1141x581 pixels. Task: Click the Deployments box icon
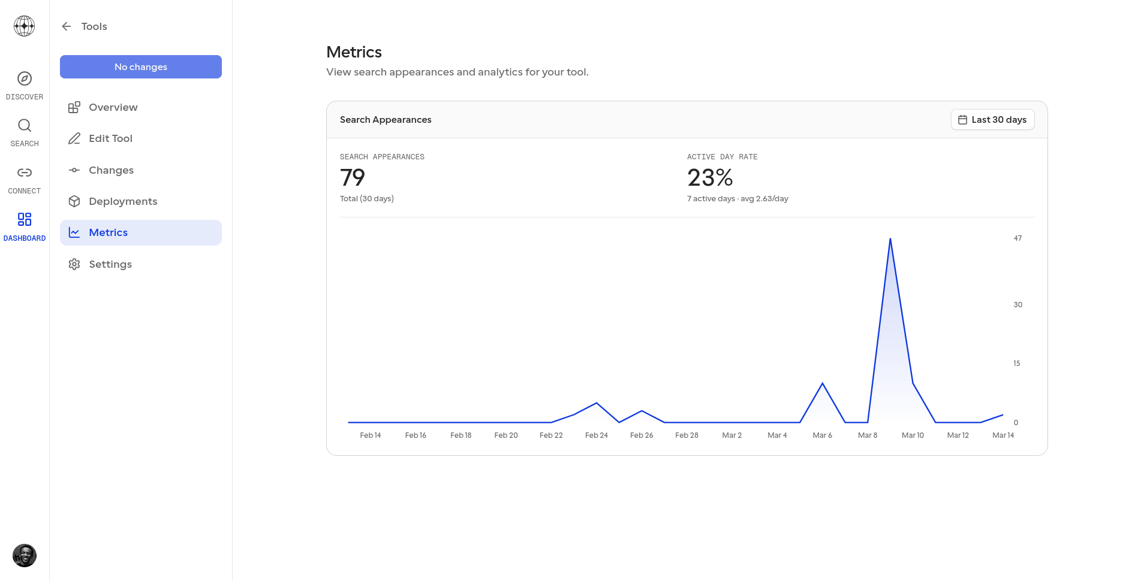click(74, 201)
